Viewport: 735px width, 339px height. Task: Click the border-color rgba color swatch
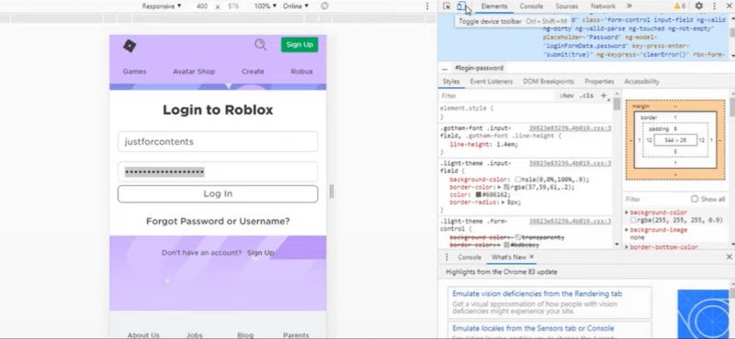pyautogui.click(x=507, y=187)
